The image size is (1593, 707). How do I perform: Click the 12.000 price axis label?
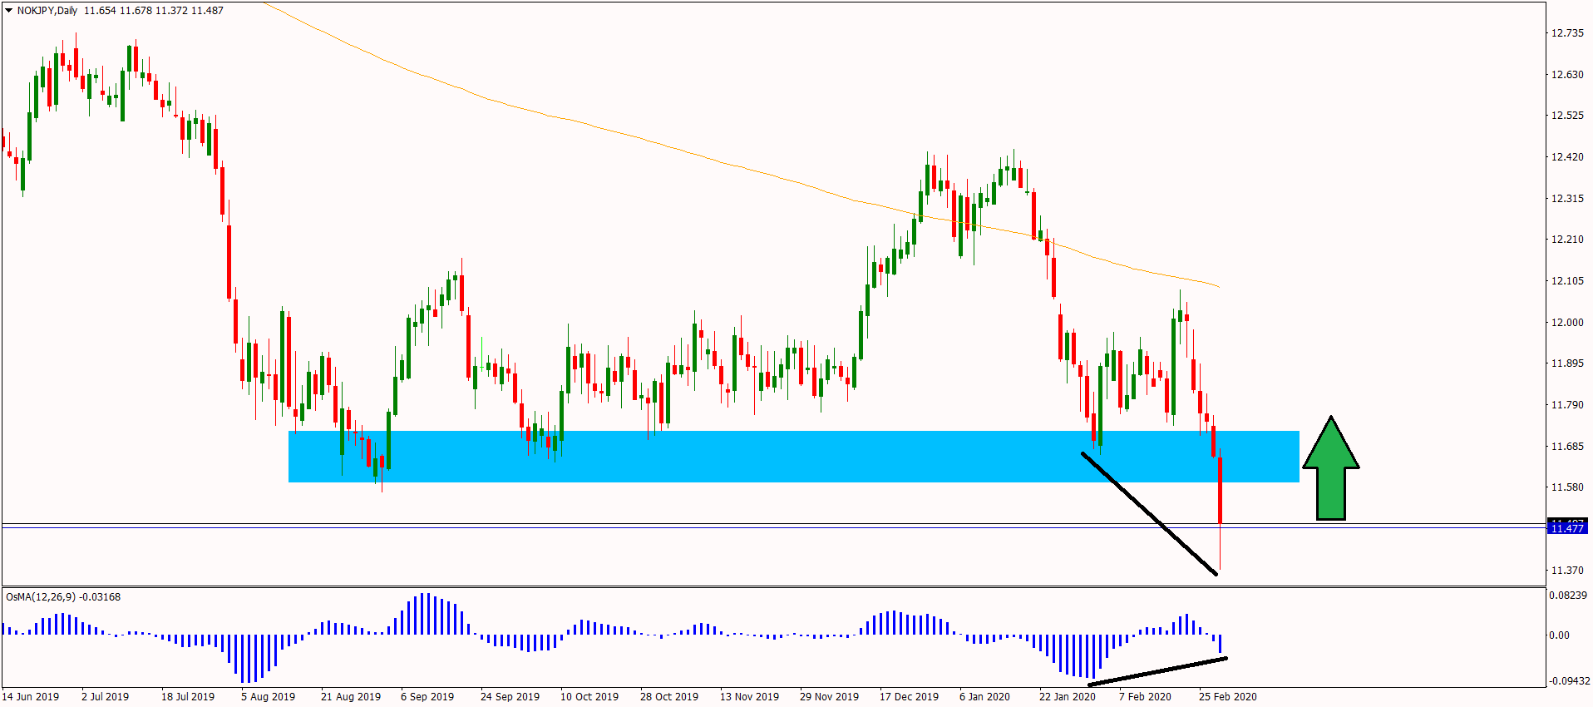(x=1567, y=323)
